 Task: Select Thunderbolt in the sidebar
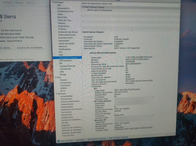click(65, 69)
